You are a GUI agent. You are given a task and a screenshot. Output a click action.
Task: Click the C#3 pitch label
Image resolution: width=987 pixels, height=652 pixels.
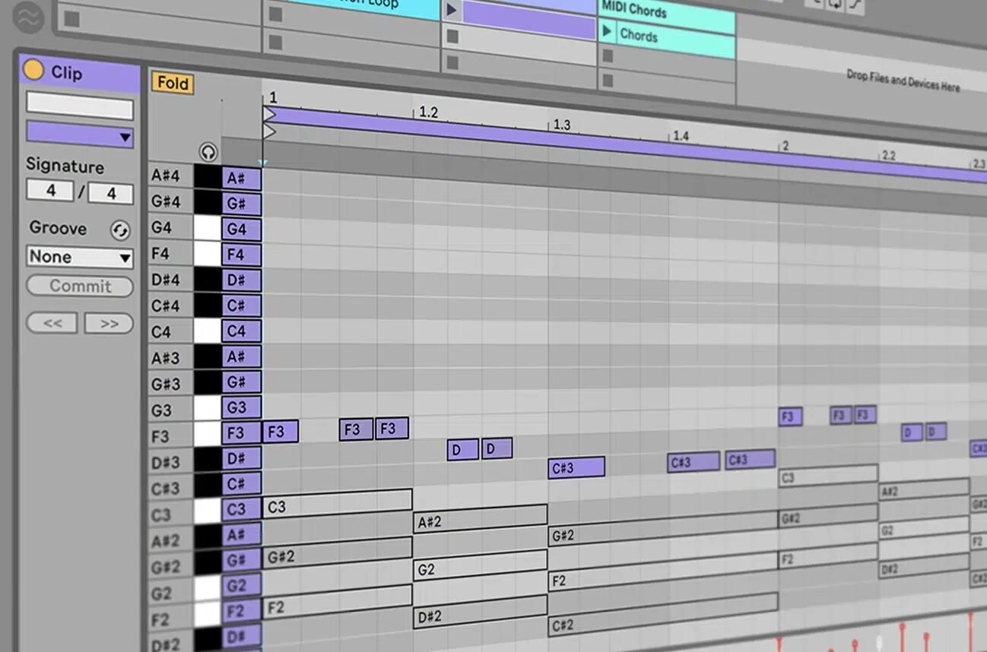[166, 489]
